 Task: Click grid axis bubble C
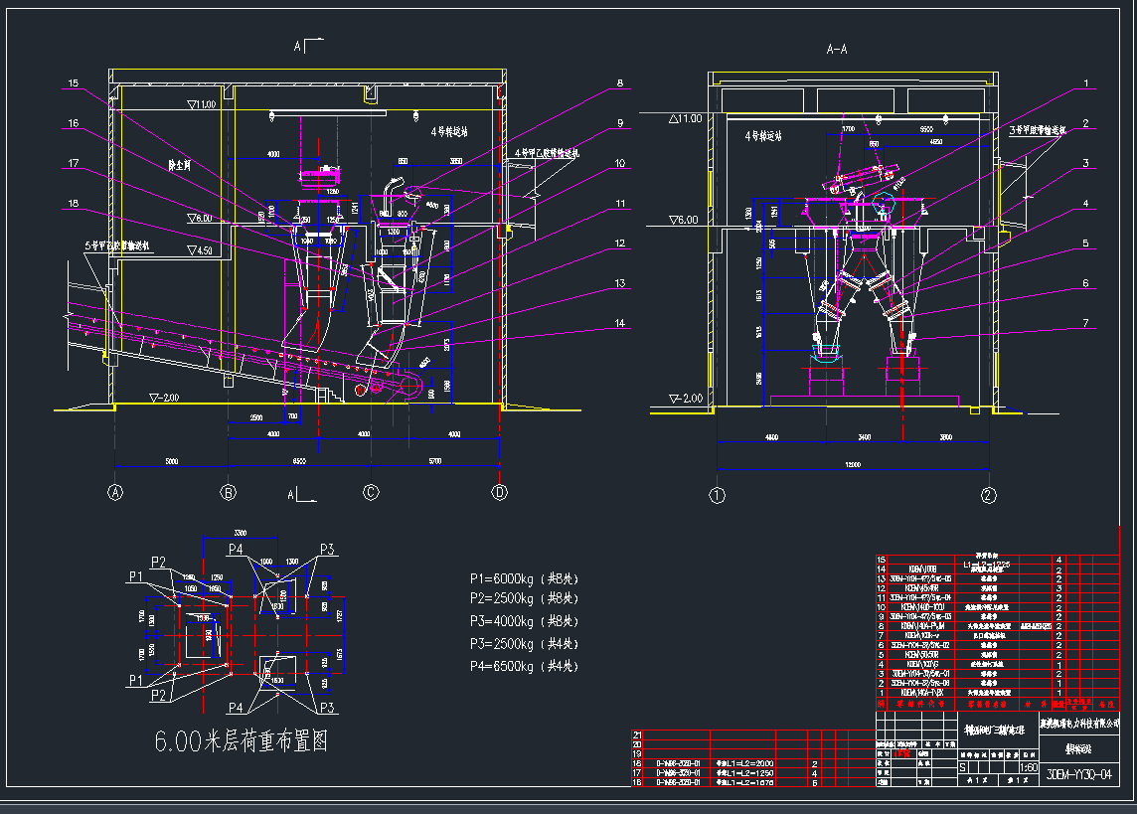point(371,492)
